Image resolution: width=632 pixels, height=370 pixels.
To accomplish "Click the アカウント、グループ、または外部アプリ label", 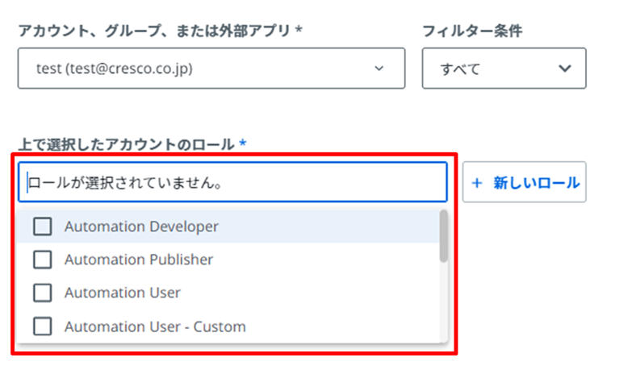I will [154, 31].
